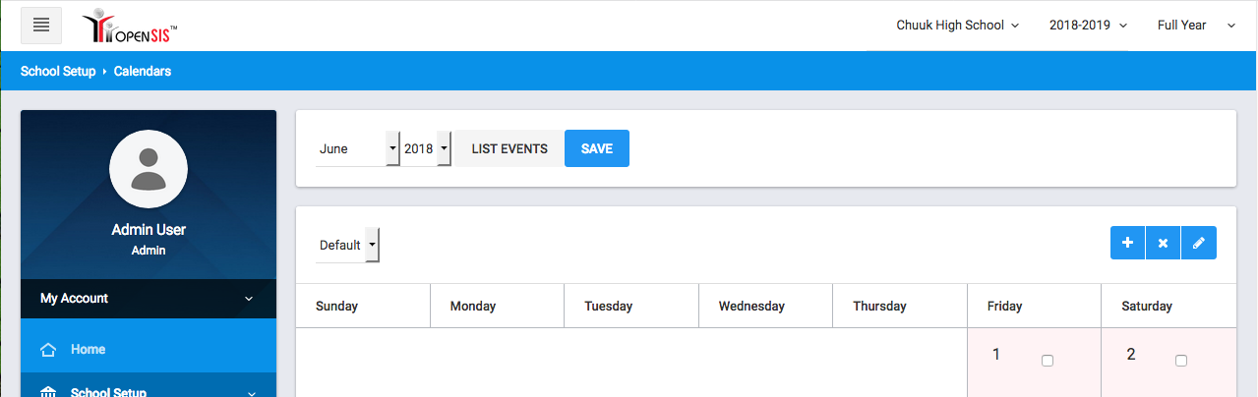
Task: Click the pencil icon to edit calendar
Action: point(1198,243)
